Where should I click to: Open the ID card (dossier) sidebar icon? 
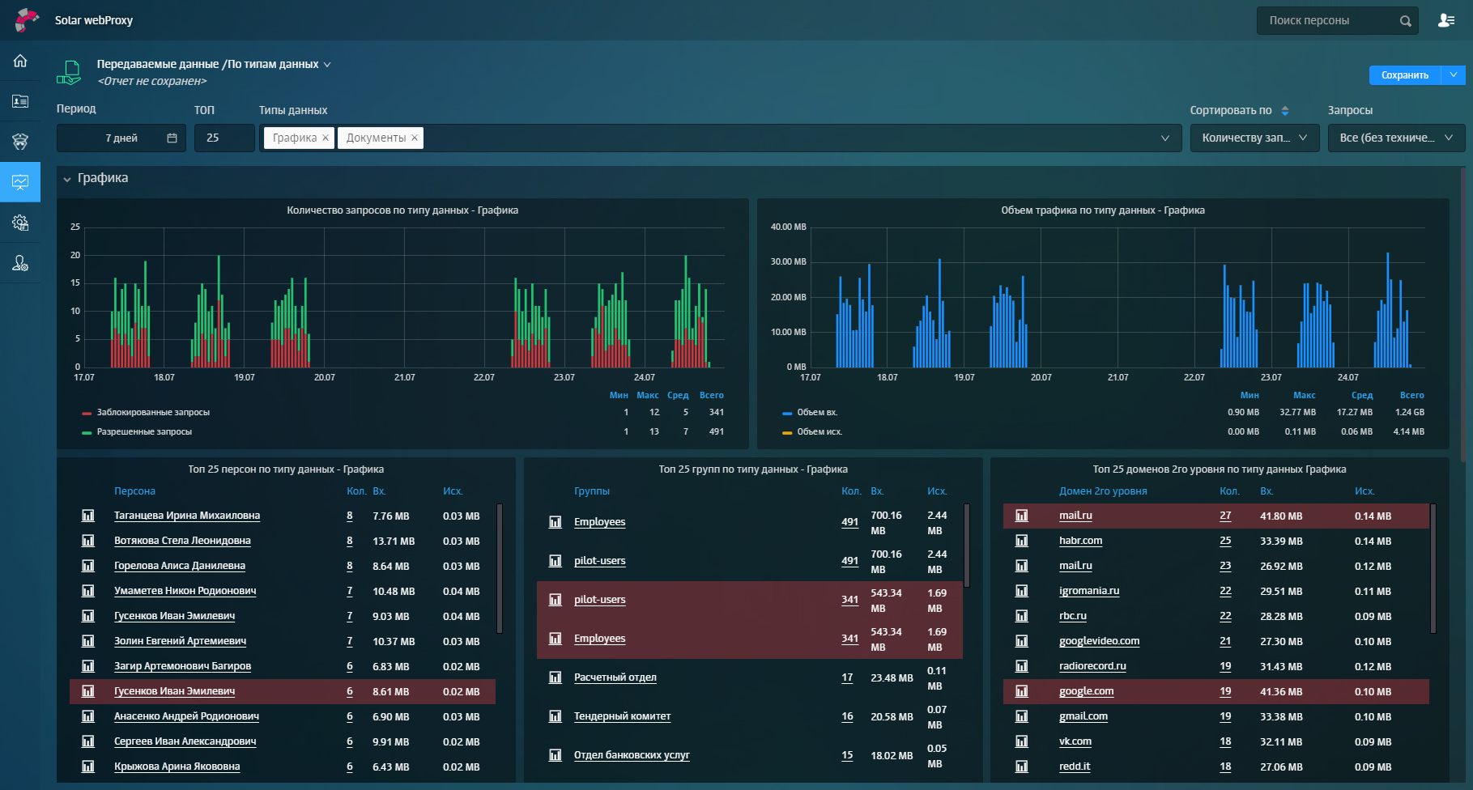[20, 101]
